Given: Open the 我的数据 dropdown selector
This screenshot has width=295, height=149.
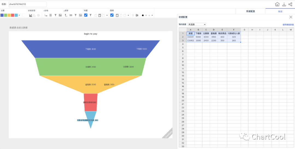Looking at the screenshot, I should (197, 25).
